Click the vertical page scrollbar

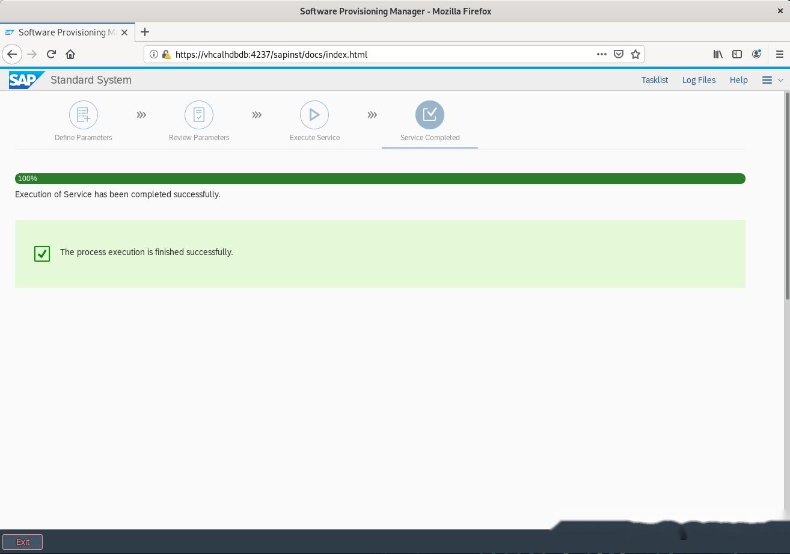[787, 195]
